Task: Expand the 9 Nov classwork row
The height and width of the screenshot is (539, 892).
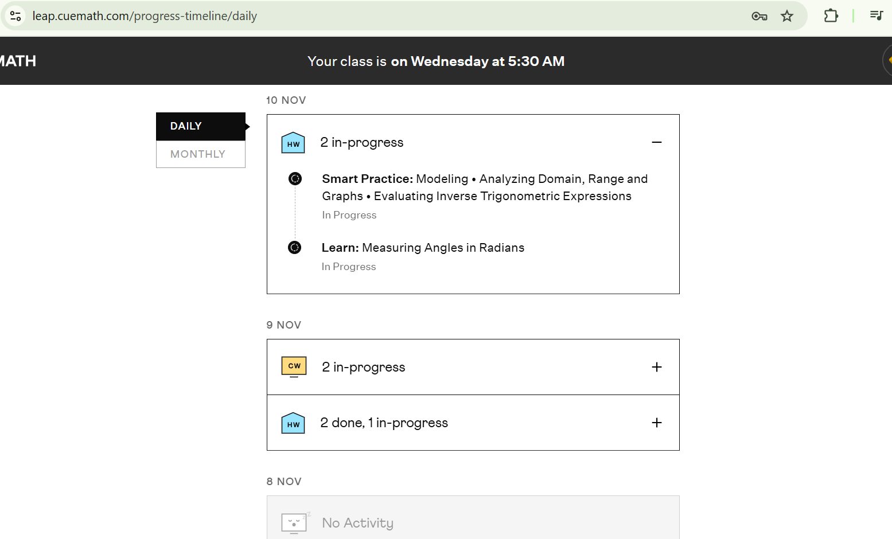Action: (x=657, y=367)
